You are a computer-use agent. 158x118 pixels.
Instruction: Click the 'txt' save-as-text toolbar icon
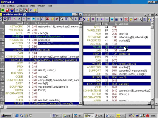tap(17, 10)
